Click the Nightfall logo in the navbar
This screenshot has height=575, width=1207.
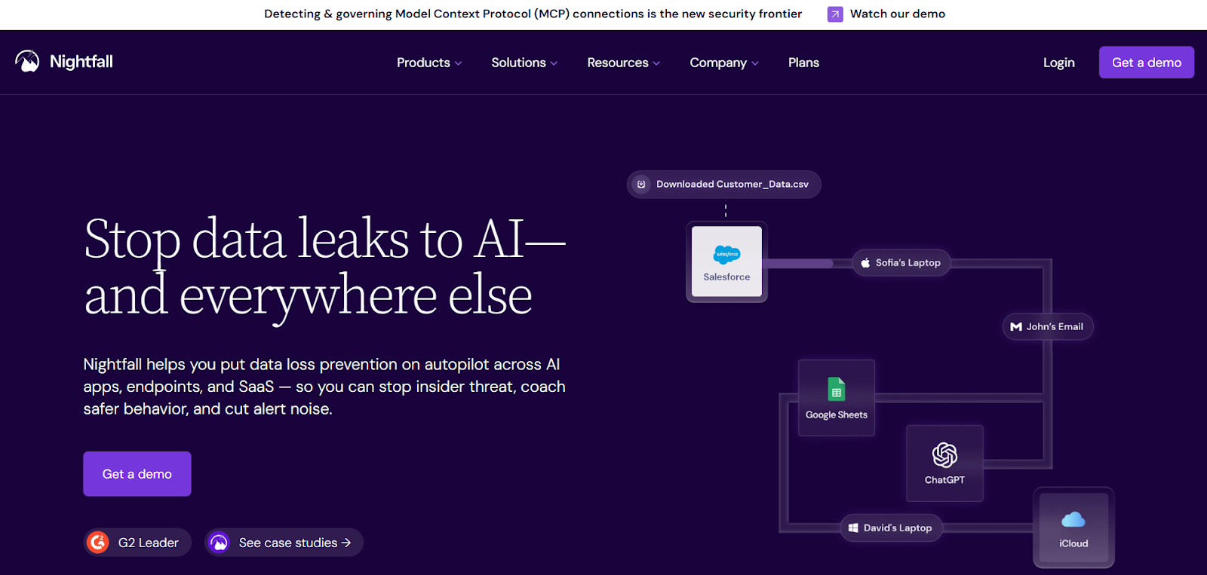tap(64, 62)
